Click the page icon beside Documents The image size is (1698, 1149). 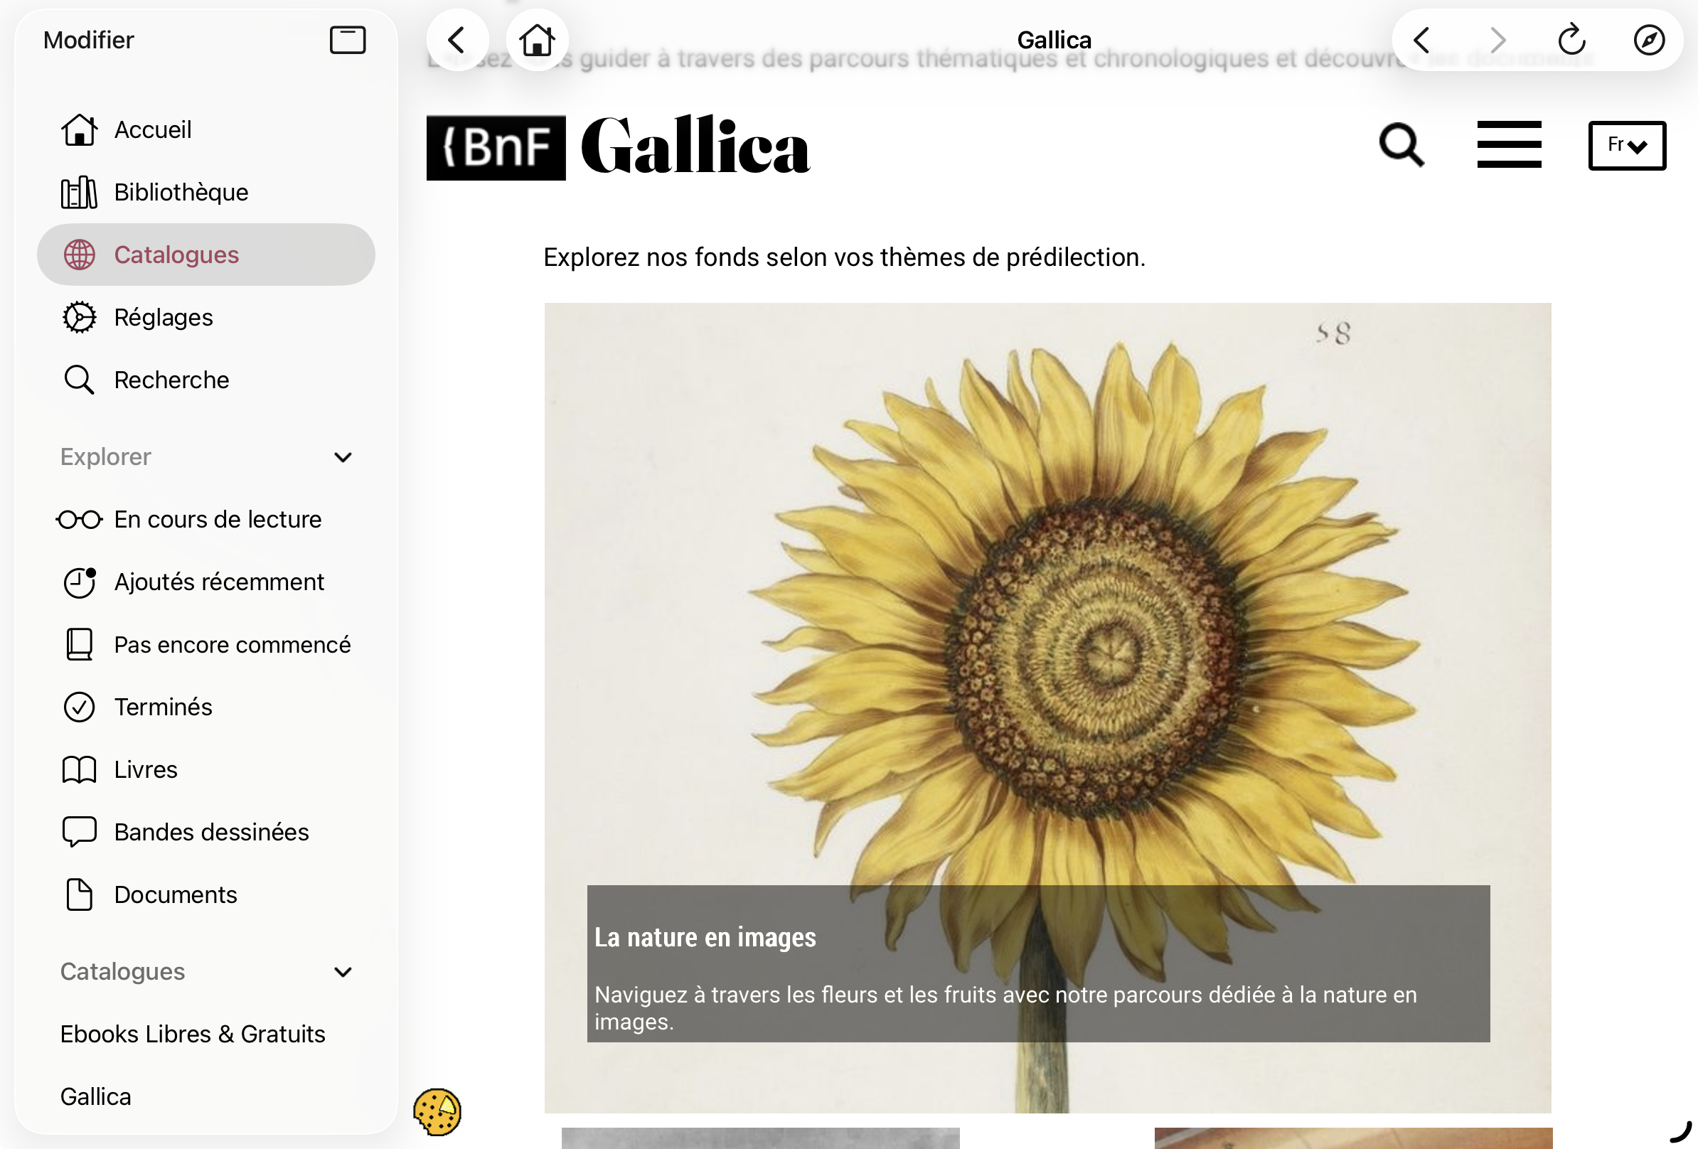(79, 894)
